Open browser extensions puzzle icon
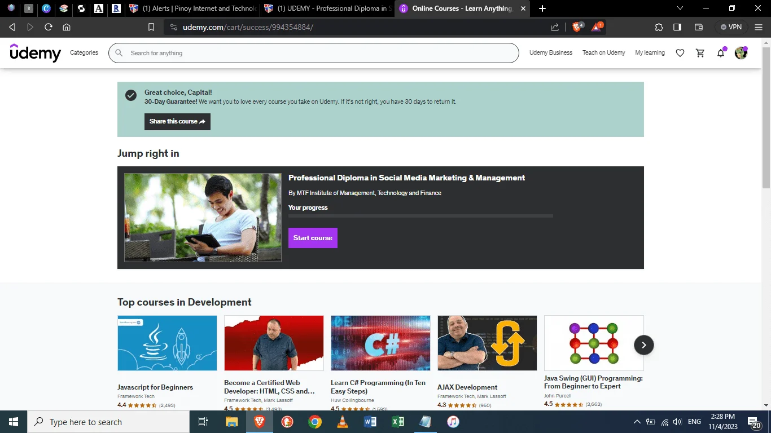 659,27
